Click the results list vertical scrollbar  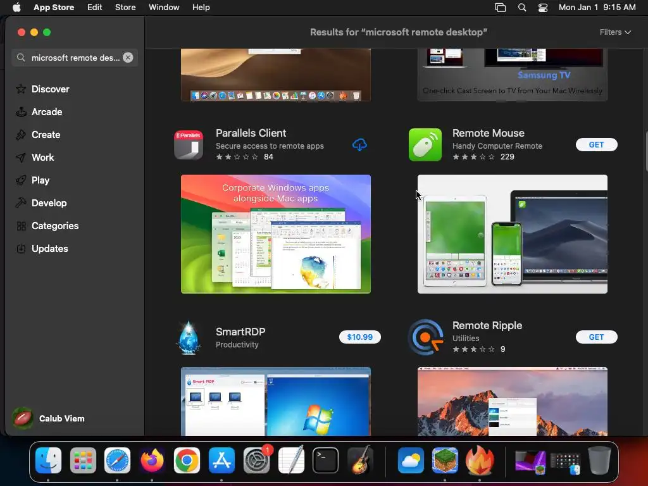pos(645,151)
